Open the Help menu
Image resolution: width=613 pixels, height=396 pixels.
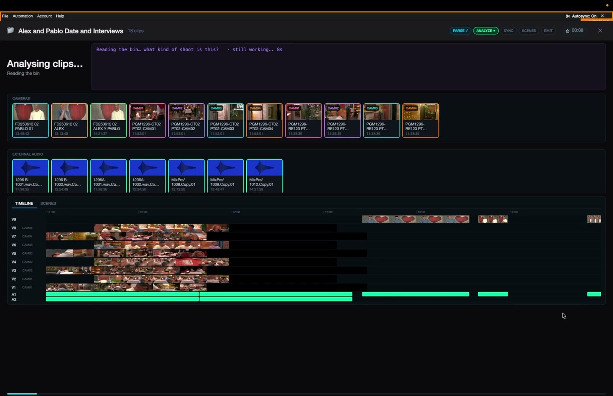pyautogui.click(x=60, y=16)
